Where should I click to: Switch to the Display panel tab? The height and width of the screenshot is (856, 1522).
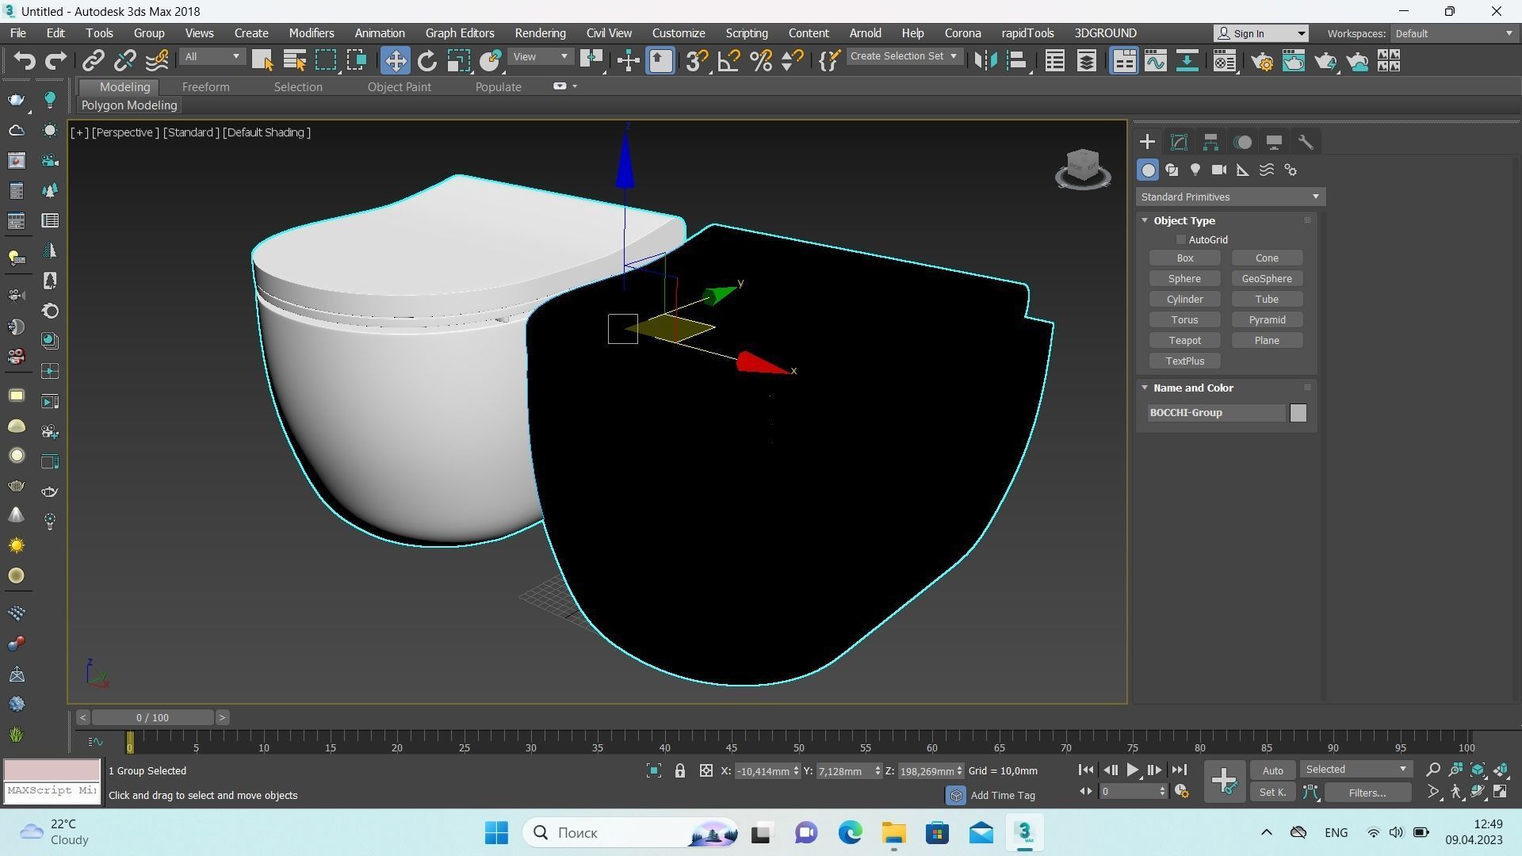coord(1274,143)
